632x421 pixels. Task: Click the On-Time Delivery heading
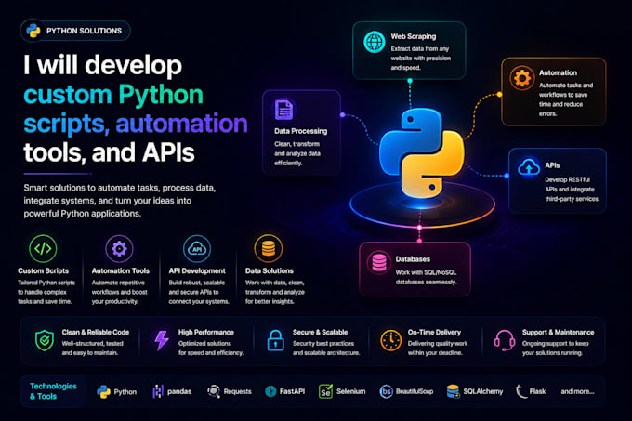coord(434,332)
